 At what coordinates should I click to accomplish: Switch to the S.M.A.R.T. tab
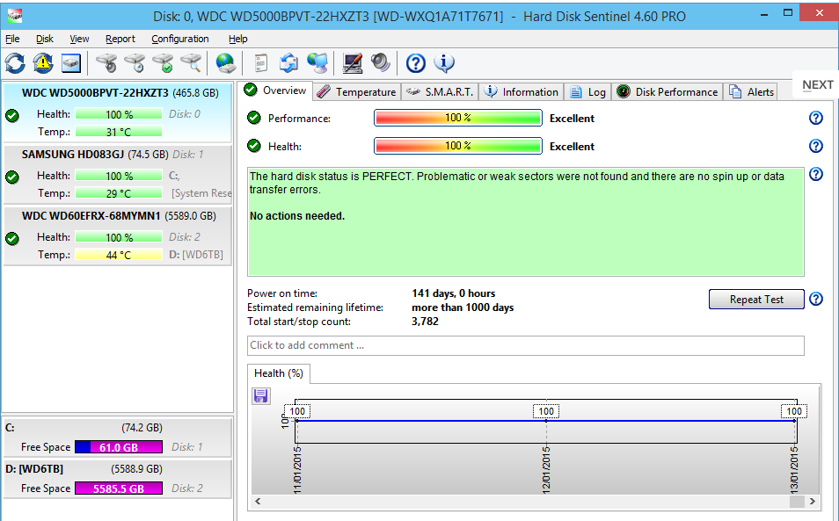tap(440, 92)
